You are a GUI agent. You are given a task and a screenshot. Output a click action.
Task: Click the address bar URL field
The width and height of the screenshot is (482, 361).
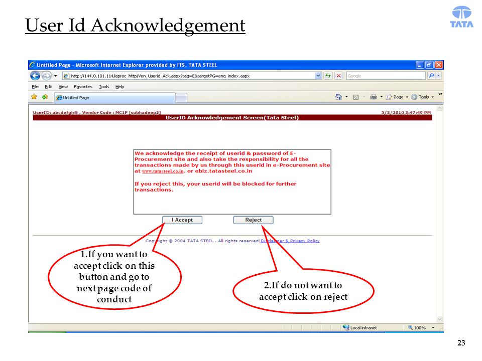189,76
